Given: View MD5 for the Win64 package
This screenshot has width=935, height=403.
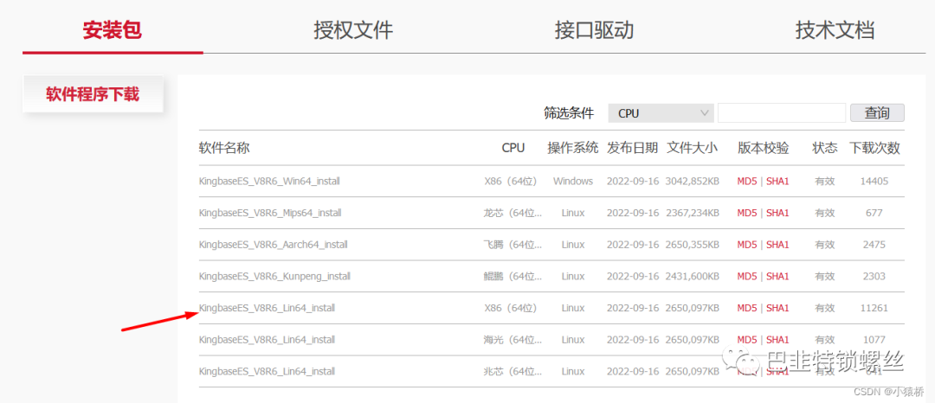Looking at the screenshot, I should point(746,181).
